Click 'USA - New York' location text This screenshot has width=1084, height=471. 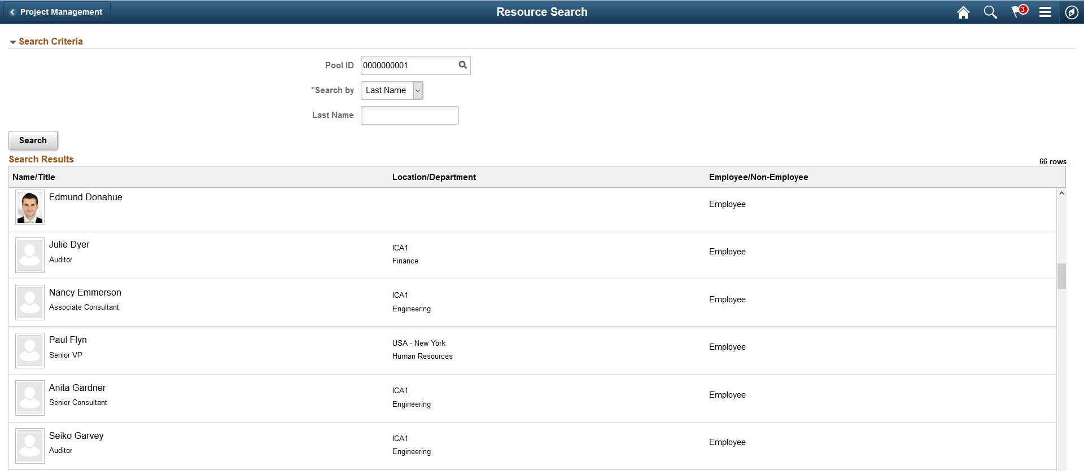(419, 343)
